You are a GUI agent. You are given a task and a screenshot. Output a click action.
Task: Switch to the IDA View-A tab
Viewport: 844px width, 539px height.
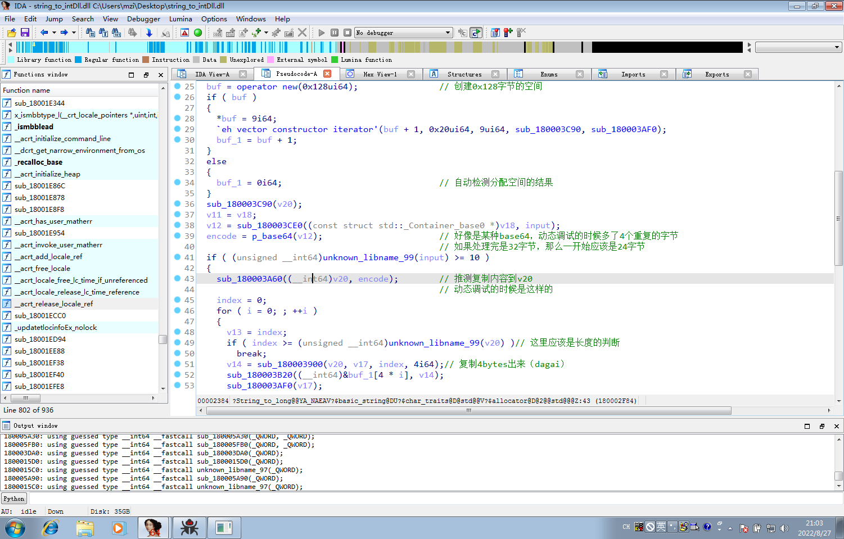click(212, 74)
